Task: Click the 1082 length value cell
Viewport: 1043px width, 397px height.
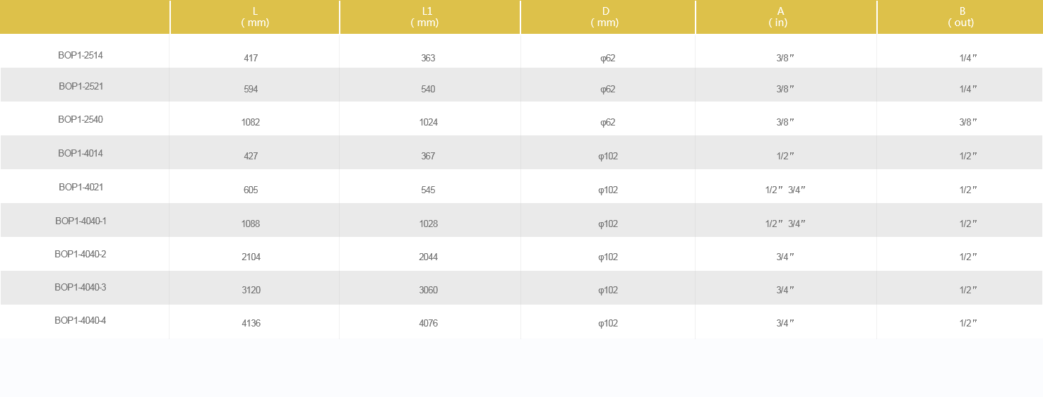Action: click(251, 123)
